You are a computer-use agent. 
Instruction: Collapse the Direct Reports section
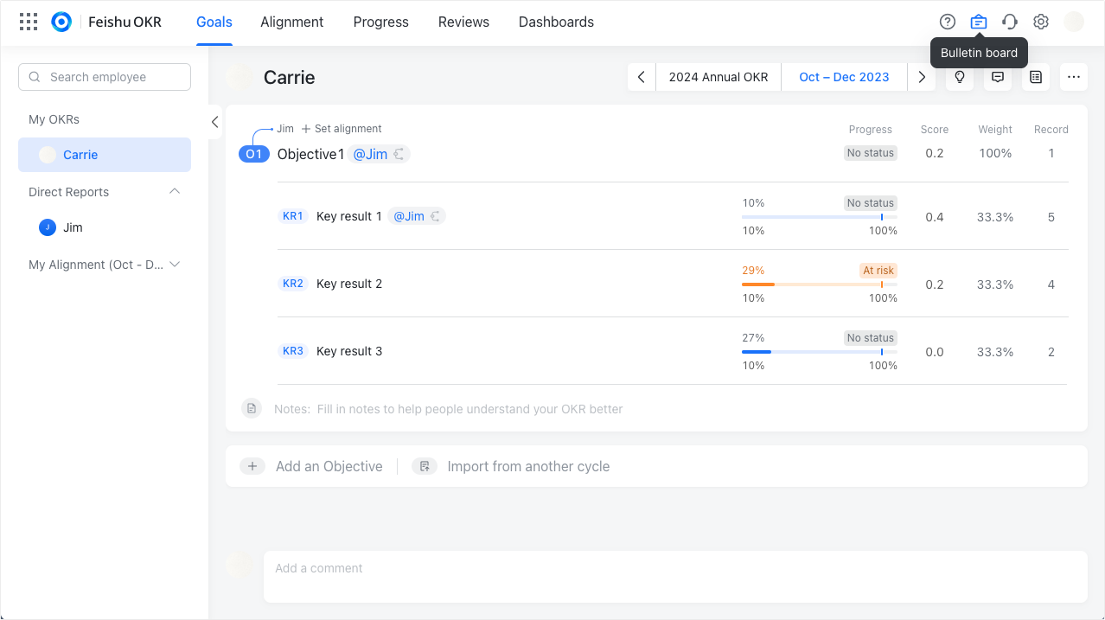(175, 191)
